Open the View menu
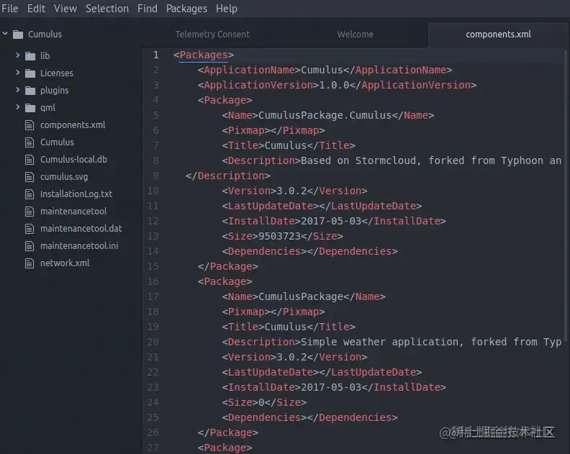 tap(65, 9)
